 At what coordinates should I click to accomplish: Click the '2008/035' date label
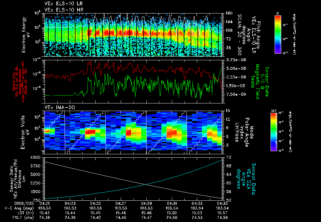pos(24,203)
